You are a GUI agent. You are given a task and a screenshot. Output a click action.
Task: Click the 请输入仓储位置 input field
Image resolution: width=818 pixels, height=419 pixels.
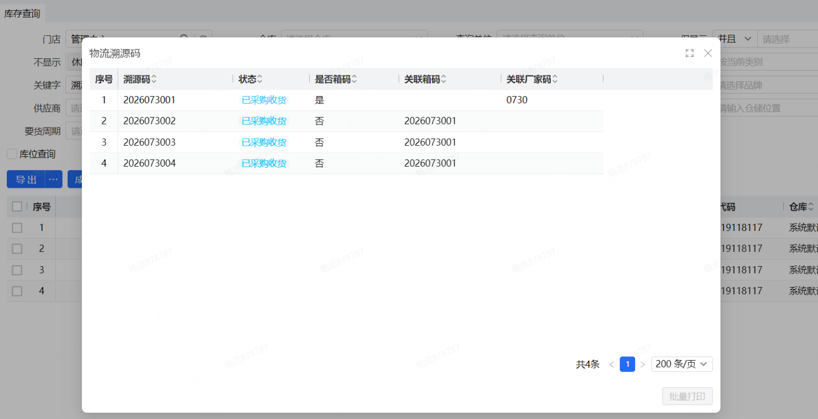[768, 108]
